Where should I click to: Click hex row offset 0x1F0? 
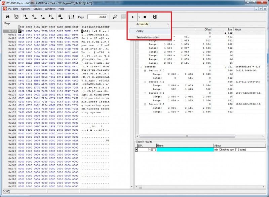tap(12, 140)
